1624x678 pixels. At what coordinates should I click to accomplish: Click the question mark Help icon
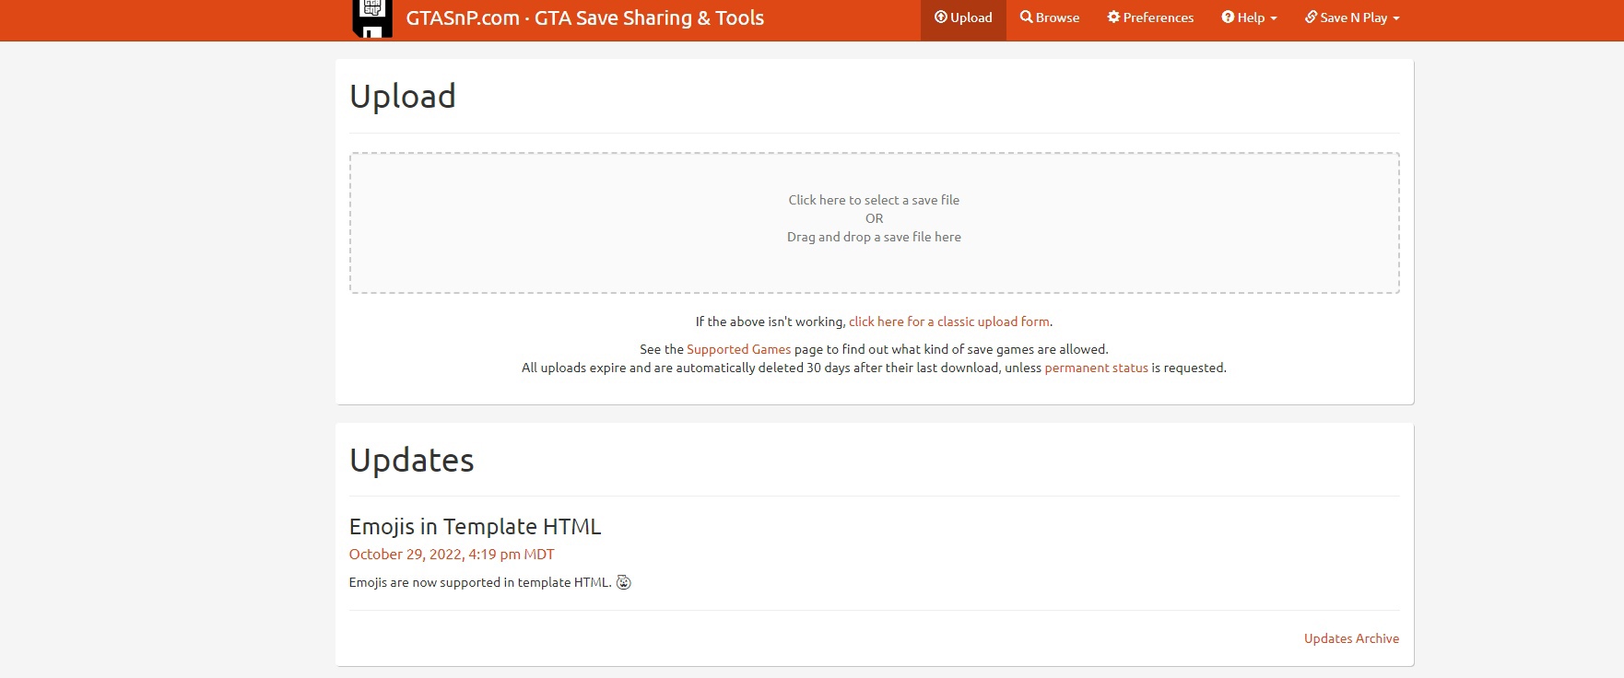(x=1228, y=18)
